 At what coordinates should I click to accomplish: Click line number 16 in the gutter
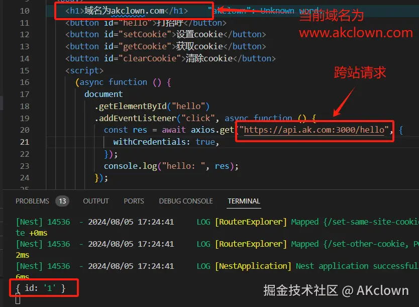point(25,82)
